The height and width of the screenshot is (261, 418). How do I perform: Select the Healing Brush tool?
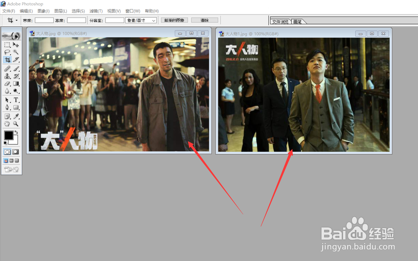[x=7, y=69]
